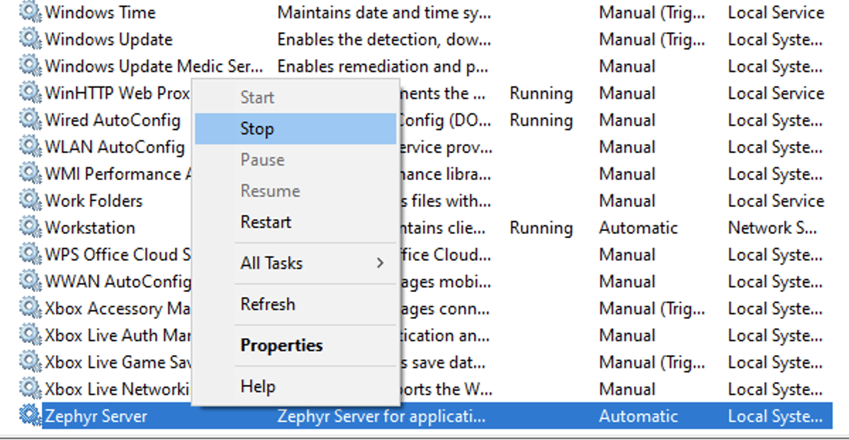Click the Windows Update gear icon
This screenshot has width=849, height=440.
coord(29,39)
